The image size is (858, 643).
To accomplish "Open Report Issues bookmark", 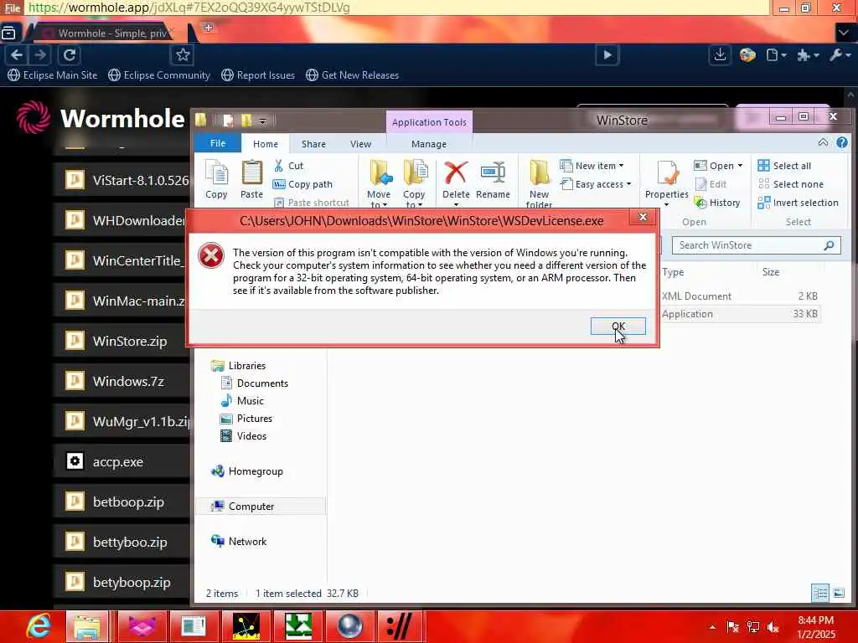I will click(x=258, y=75).
